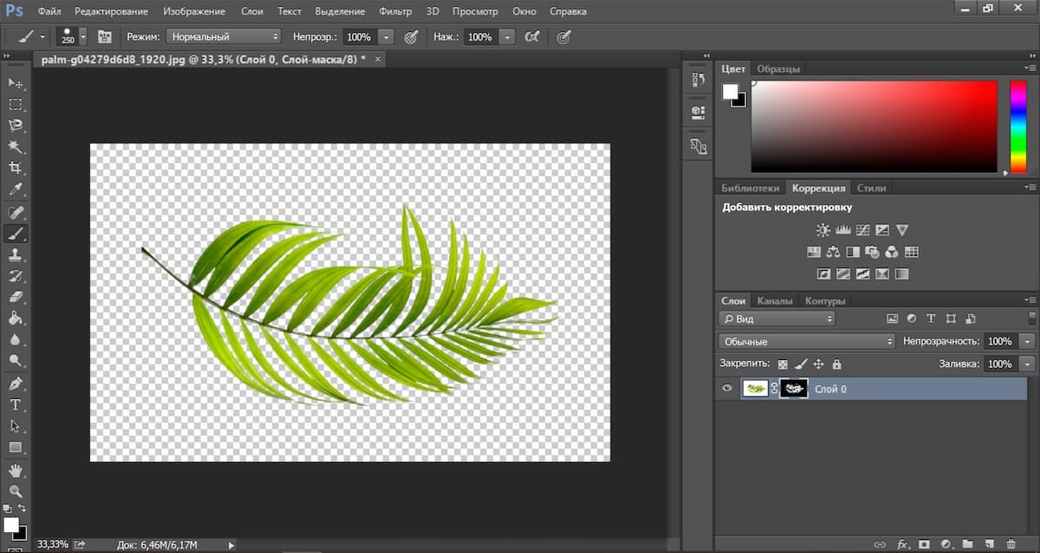Open the Образцы swatches tab
Viewport: 1040px width, 553px height.
tap(777, 68)
